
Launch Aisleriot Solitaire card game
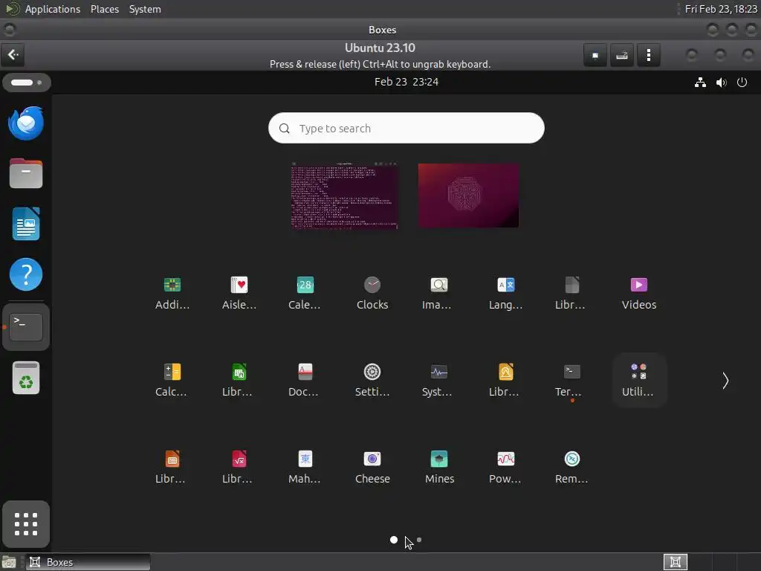pyautogui.click(x=239, y=293)
